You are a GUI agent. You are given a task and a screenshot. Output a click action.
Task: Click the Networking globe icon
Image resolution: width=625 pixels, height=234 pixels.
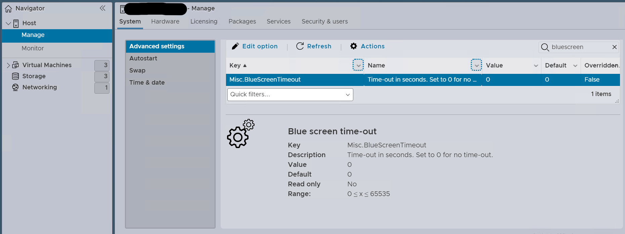[15, 87]
